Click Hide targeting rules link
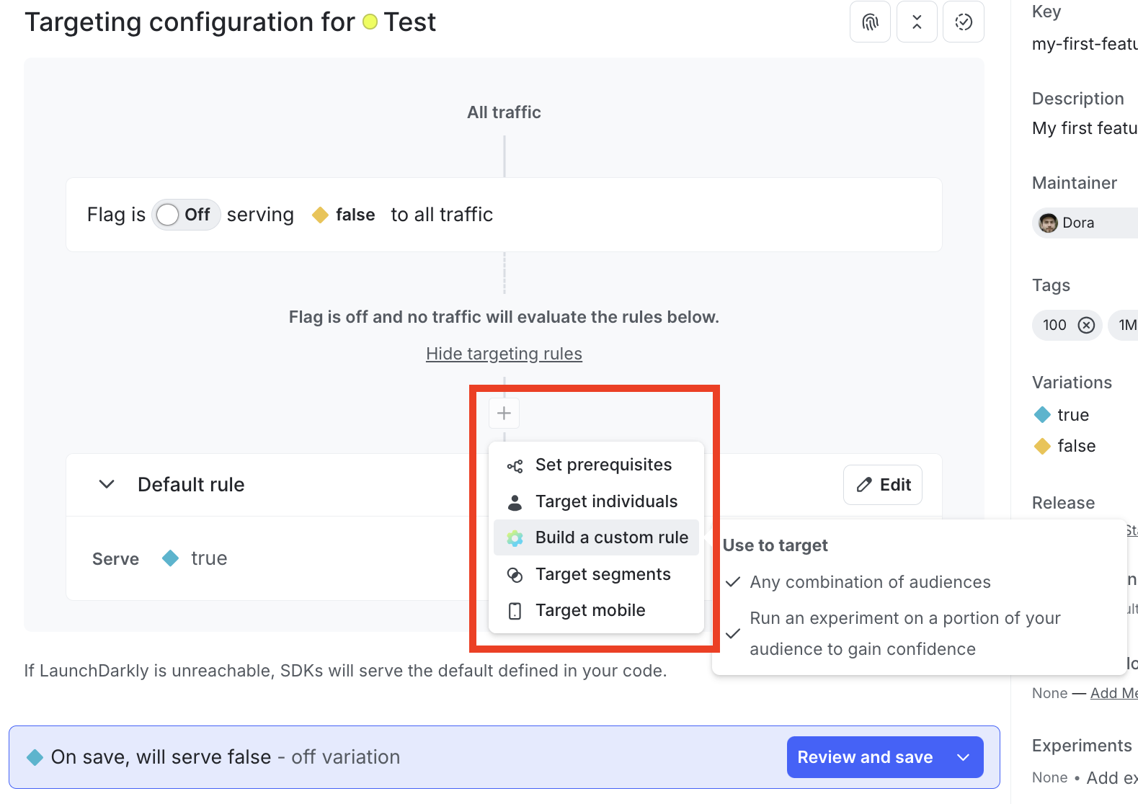The height and width of the screenshot is (804, 1138). (504, 354)
